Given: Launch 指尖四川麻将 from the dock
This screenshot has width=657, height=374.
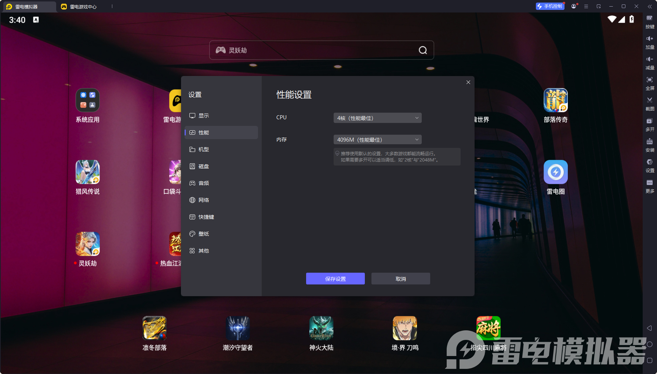Looking at the screenshot, I should point(488,328).
